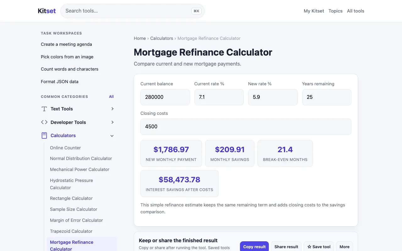Click the Developer Tools code icon
The height and width of the screenshot is (251, 402).
coord(44,122)
